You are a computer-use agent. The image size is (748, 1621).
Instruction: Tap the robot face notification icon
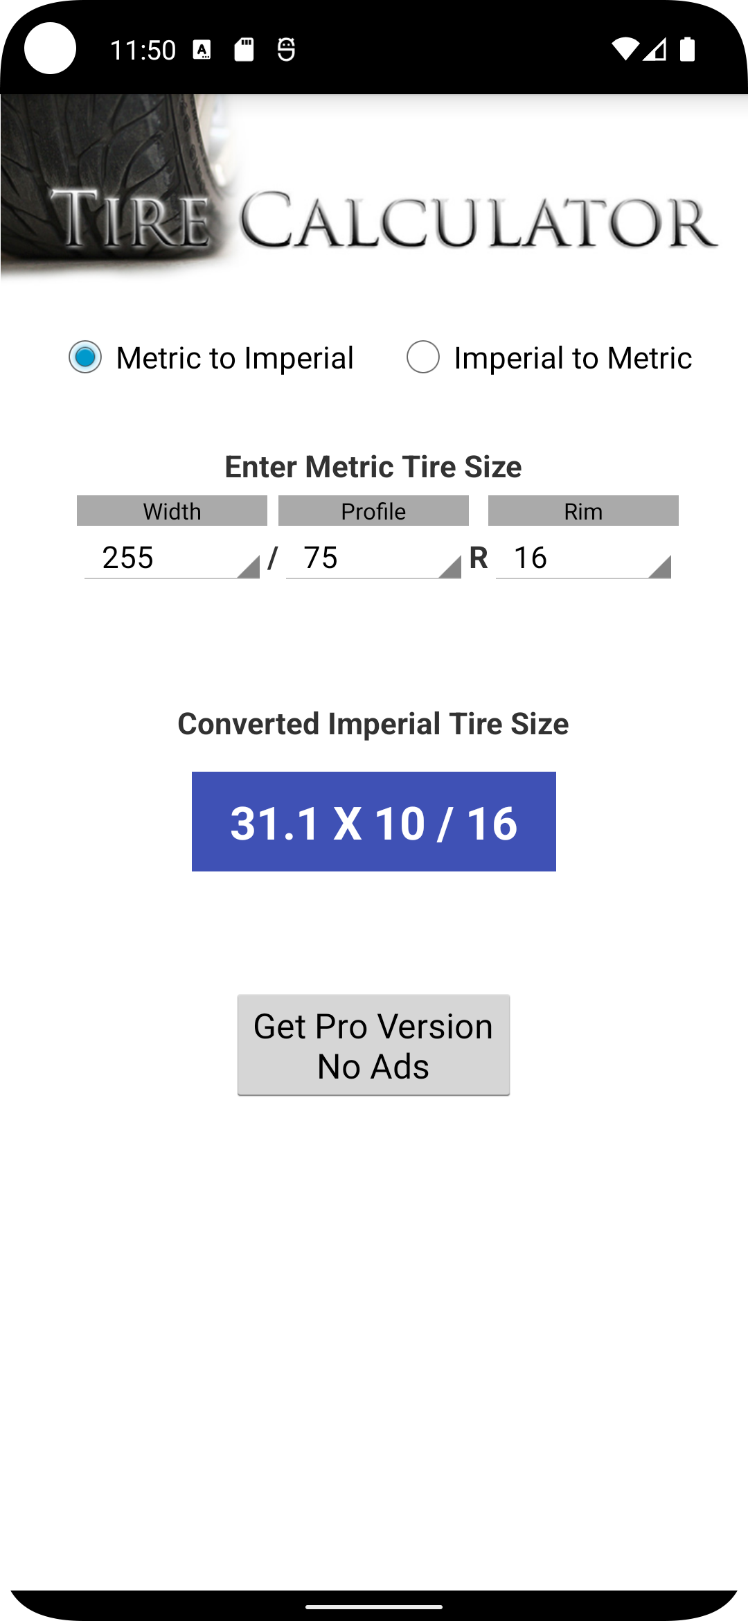click(x=286, y=49)
